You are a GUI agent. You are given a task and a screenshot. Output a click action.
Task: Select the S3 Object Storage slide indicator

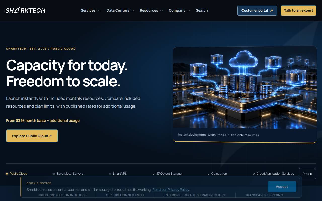point(167,174)
